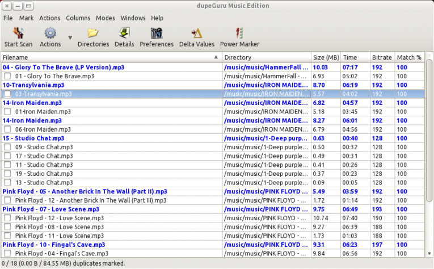
Task: Toggle the Delta Values icon
Action: (196, 33)
